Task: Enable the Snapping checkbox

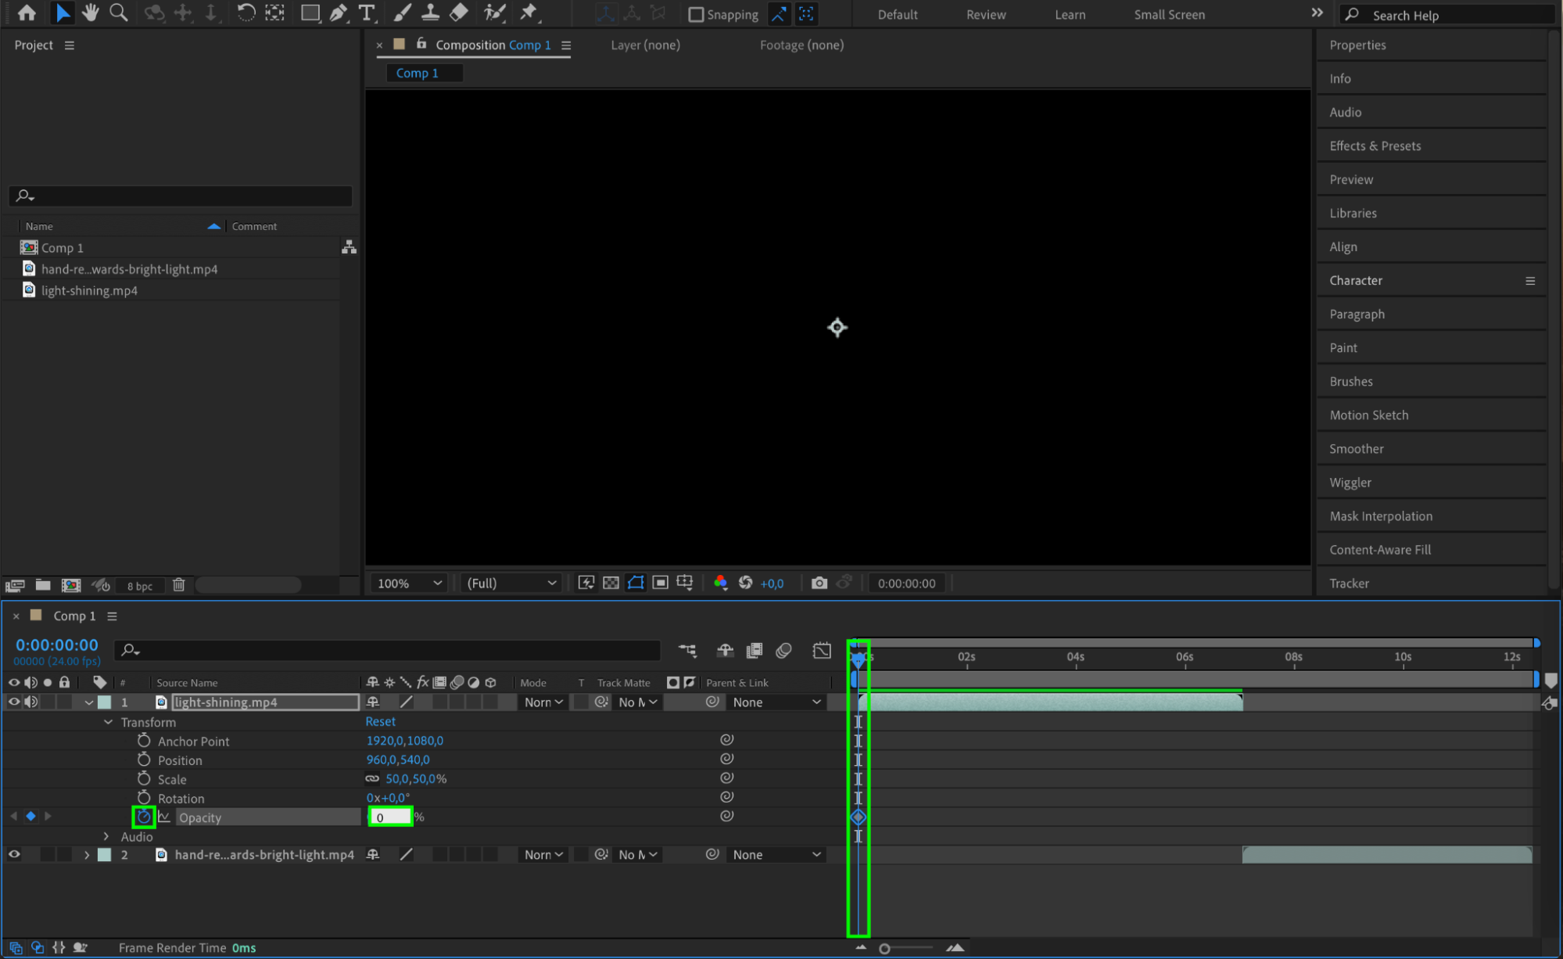Action: click(696, 14)
